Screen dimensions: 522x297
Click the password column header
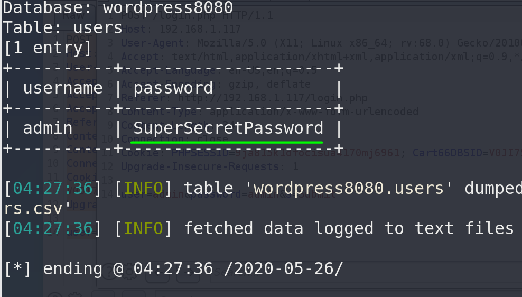pos(173,88)
